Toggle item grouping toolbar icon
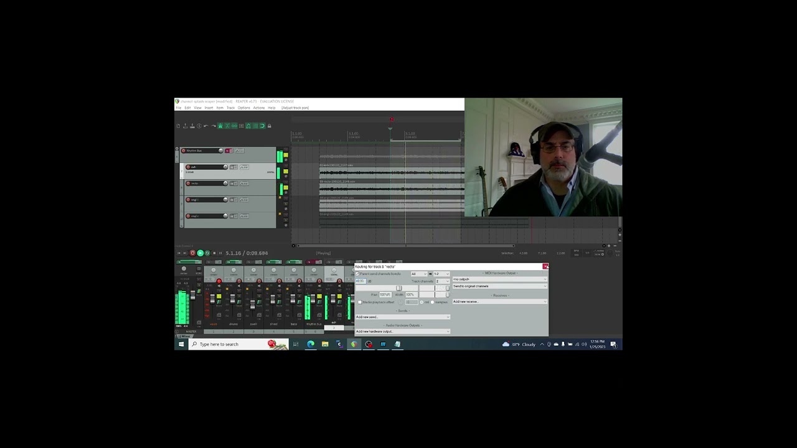The width and height of the screenshot is (797, 448). click(x=234, y=126)
